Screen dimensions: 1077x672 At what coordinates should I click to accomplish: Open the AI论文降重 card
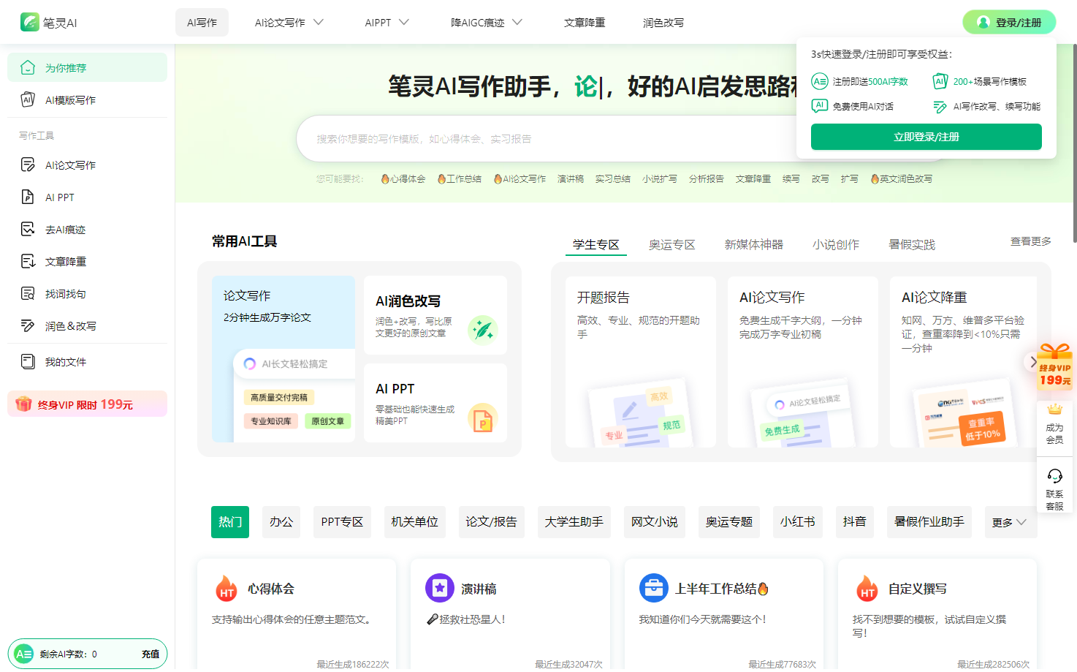(x=963, y=361)
